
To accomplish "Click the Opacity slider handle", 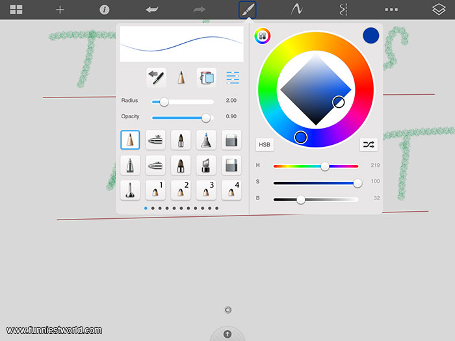I will click(x=206, y=118).
